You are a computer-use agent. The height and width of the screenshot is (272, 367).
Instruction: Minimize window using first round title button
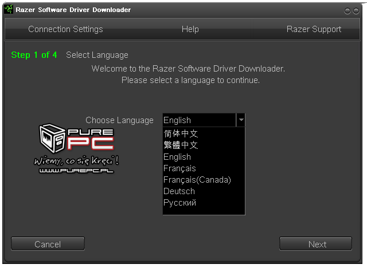coord(348,11)
